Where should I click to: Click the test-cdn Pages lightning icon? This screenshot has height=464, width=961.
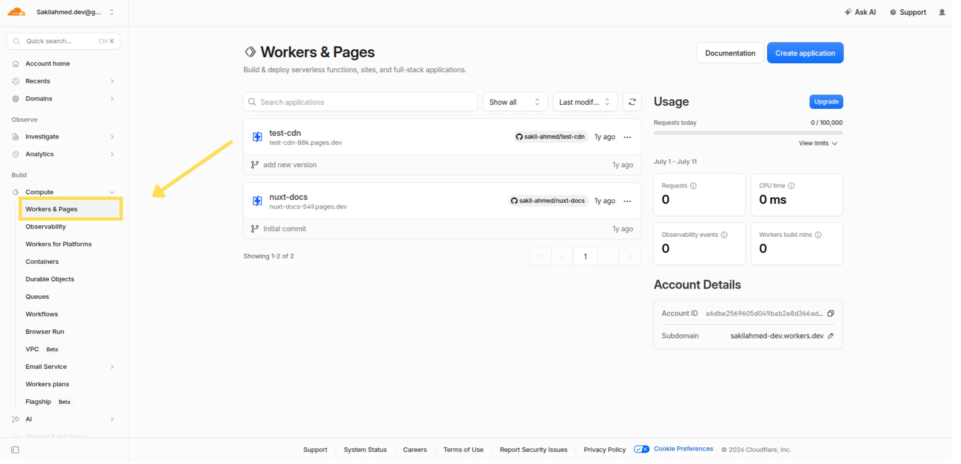click(257, 137)
